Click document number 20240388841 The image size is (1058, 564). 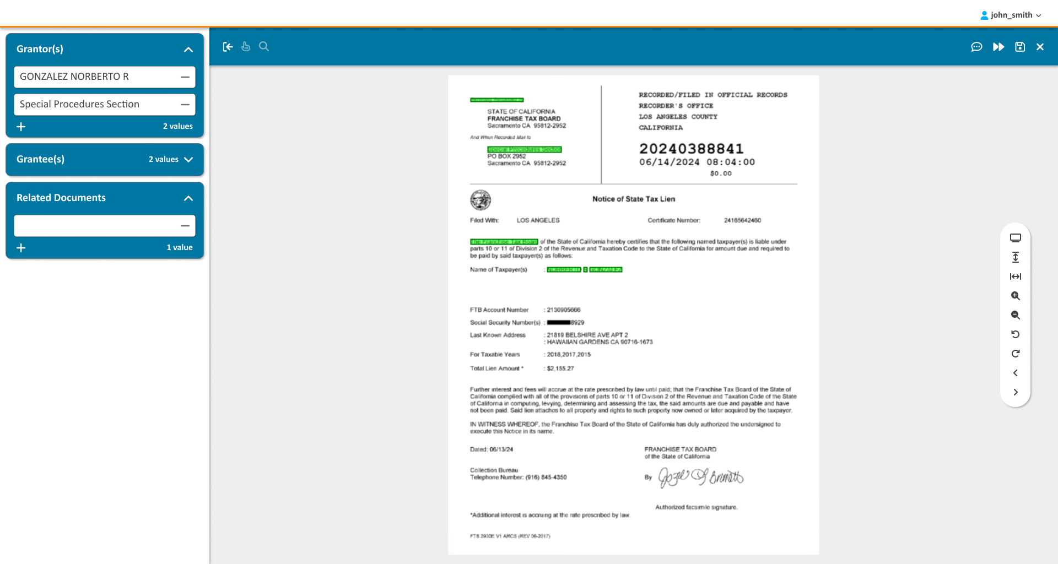click(691, 149)
